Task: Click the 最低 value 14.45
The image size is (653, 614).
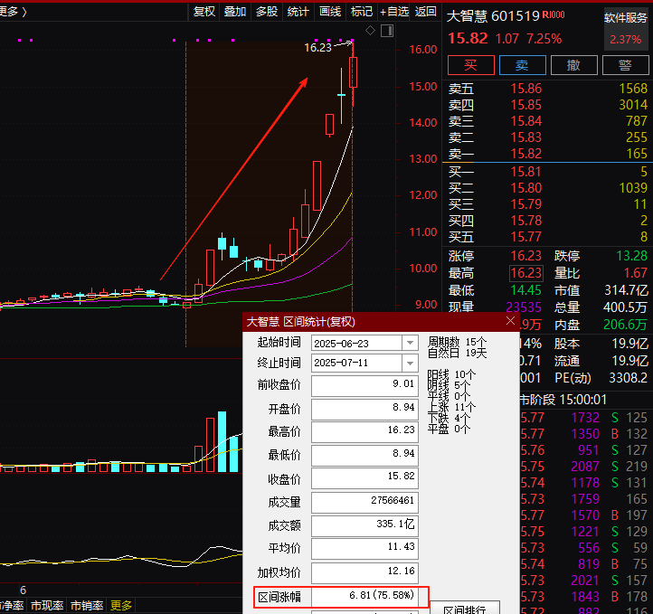Action: coord(526,290)
